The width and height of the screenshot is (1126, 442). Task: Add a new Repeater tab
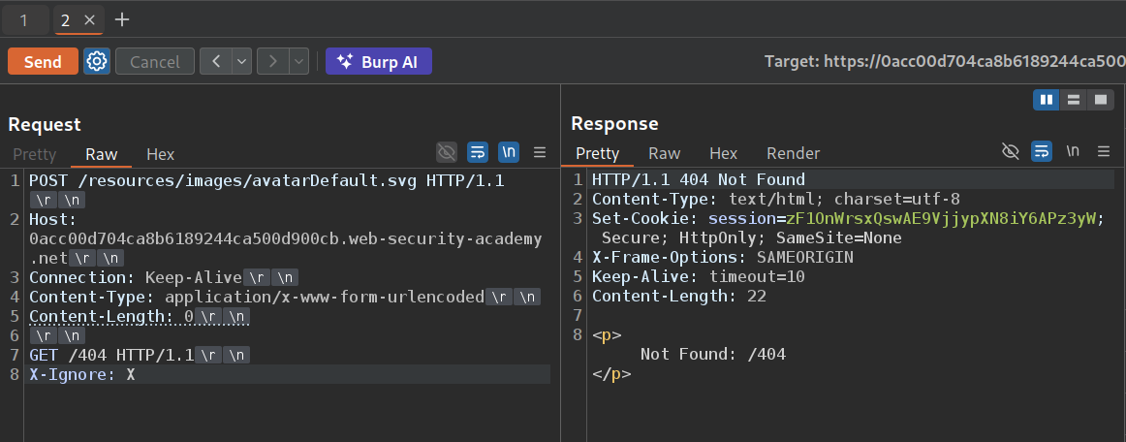tap(121, 19)
